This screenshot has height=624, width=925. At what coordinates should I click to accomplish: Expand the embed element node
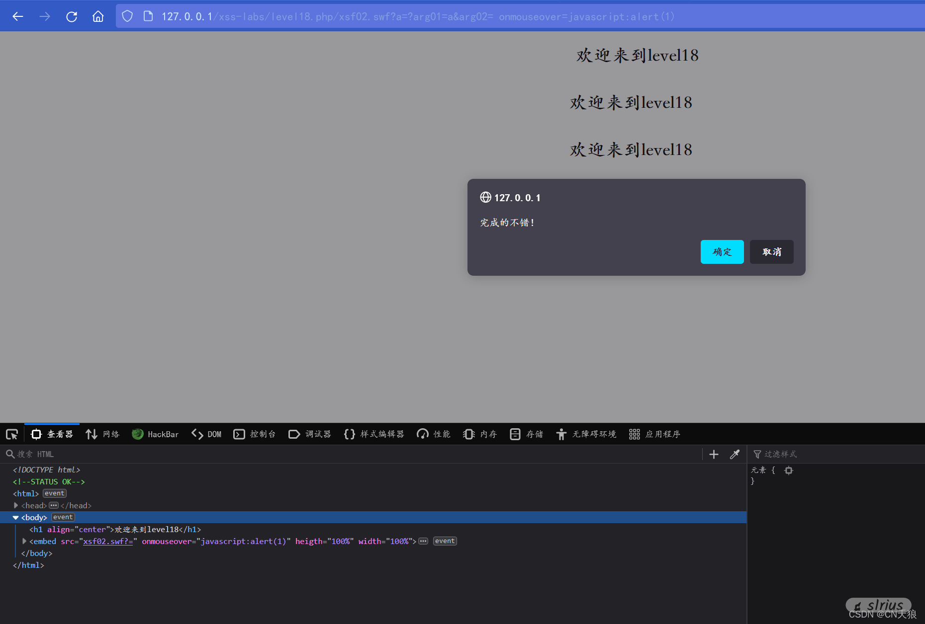(x=24, y=541)
